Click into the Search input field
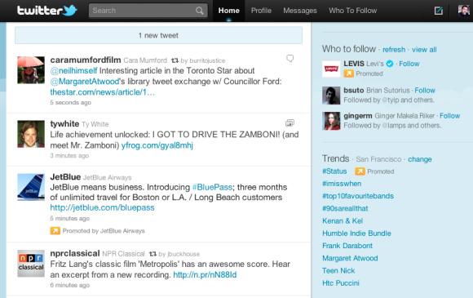 pos(143,11)
